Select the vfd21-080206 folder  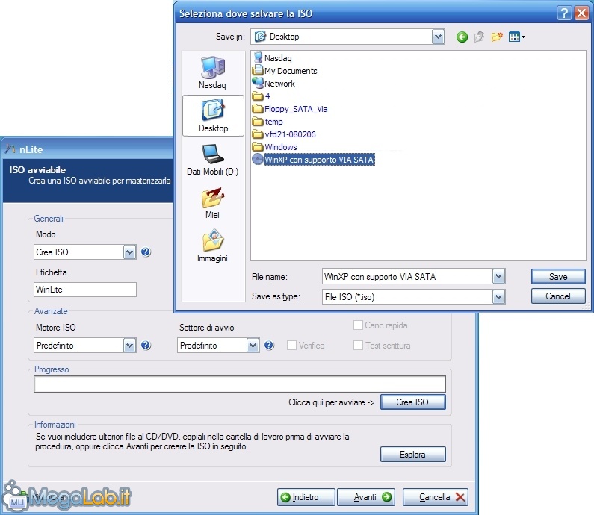(284, 134)
